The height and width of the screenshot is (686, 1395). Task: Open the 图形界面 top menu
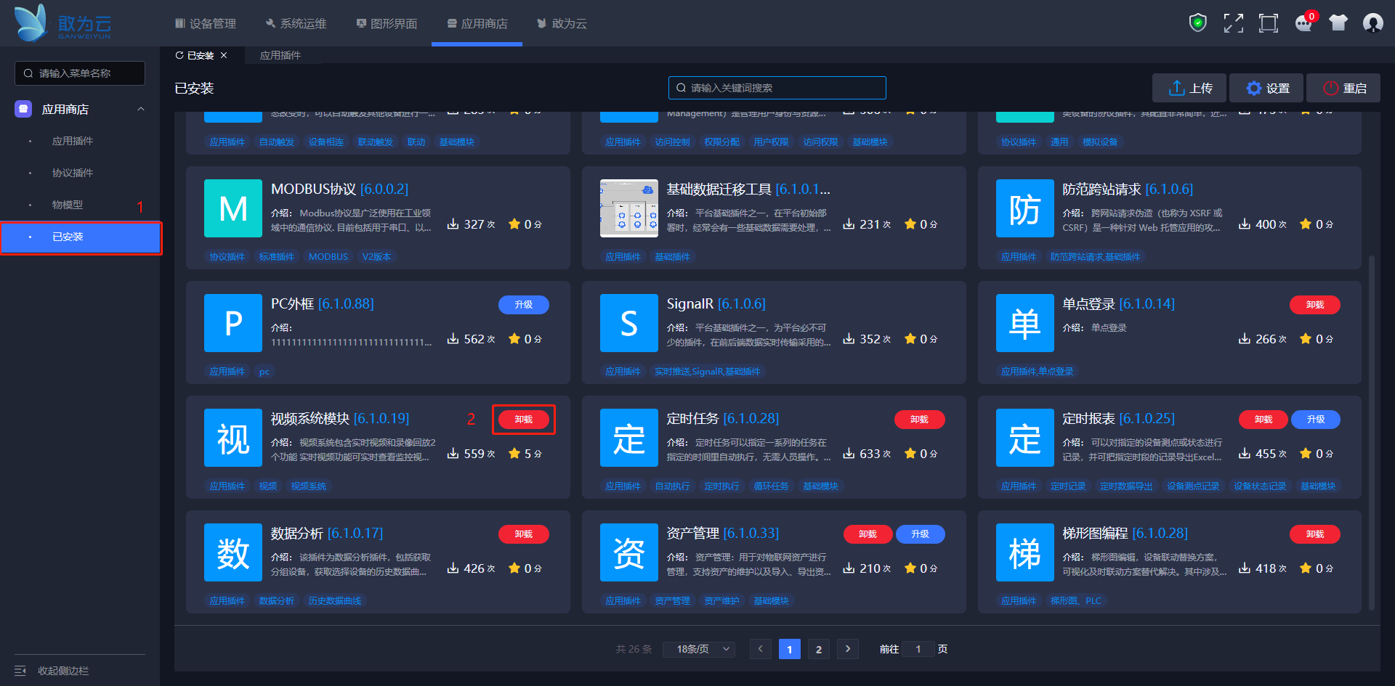[387, 23]
